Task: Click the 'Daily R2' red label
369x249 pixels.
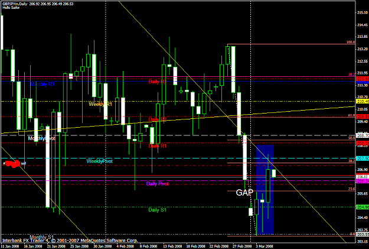Action: coord(158,119)
